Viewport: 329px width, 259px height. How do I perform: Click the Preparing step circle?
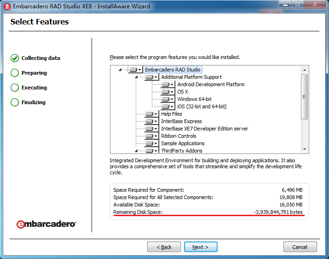pos(15,73)
